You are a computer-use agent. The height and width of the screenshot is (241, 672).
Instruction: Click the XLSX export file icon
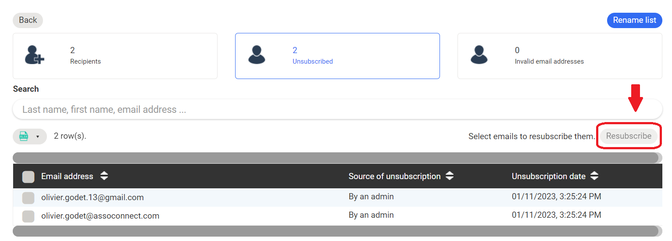24,137
